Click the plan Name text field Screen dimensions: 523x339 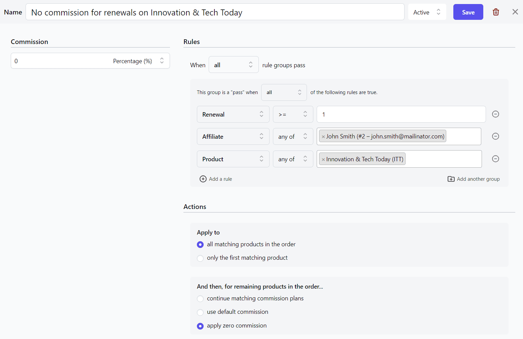pyautogui.click(x=215, y=12)
